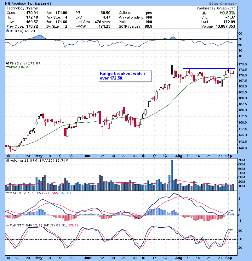This screenshot has height=261, width=252.
Task: Click the Last price 172.09
Action: point(229,22)
